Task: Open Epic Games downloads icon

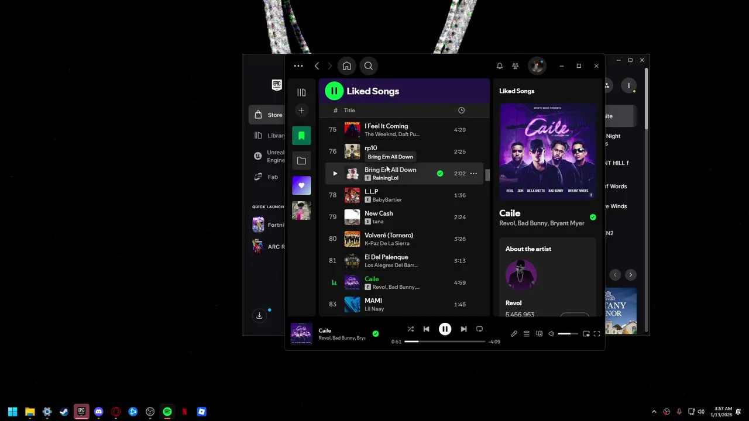Action: click(x=259, y=316)
